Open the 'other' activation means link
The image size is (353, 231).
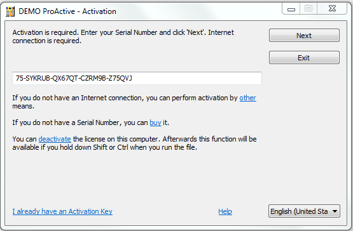[x=247, y=98]
